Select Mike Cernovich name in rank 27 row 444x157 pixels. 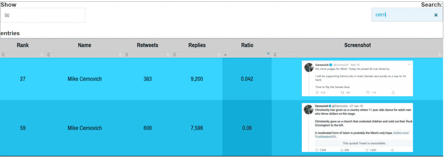[85, 79]
